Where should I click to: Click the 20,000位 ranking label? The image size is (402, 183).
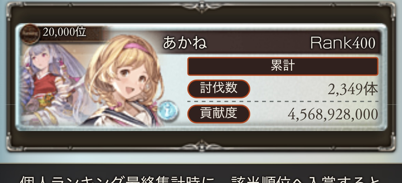64,32
